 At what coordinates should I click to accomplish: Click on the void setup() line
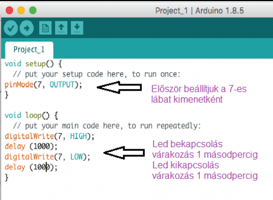pos(33,64)
